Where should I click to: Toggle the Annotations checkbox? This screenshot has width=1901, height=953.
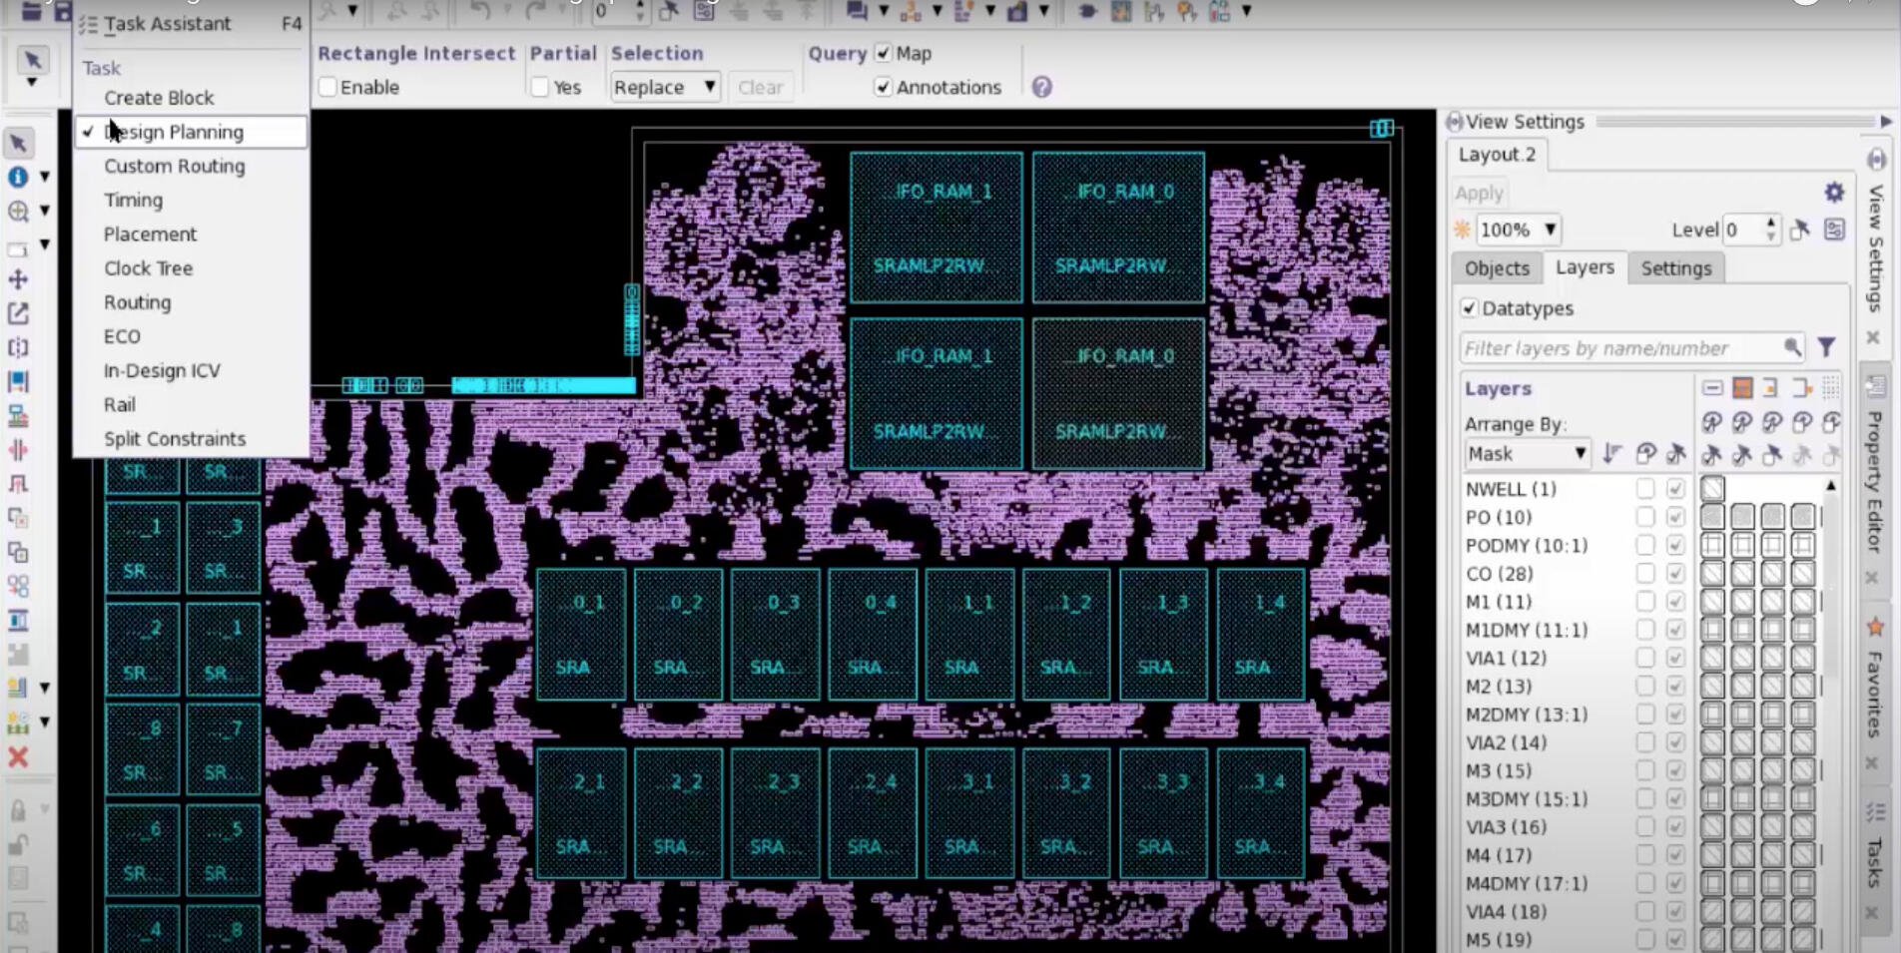click(x=883, y=88)
